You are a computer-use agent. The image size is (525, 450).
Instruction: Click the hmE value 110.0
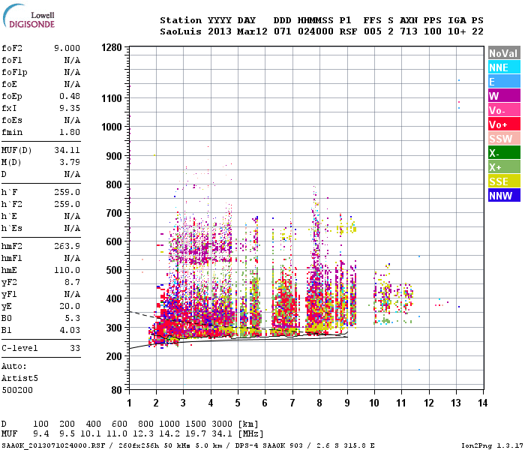(67, 270)
